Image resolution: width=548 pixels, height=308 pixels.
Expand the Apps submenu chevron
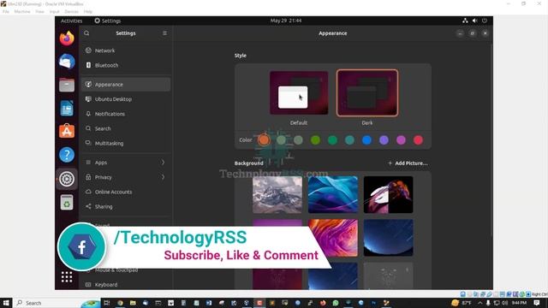tap(163, 163)
